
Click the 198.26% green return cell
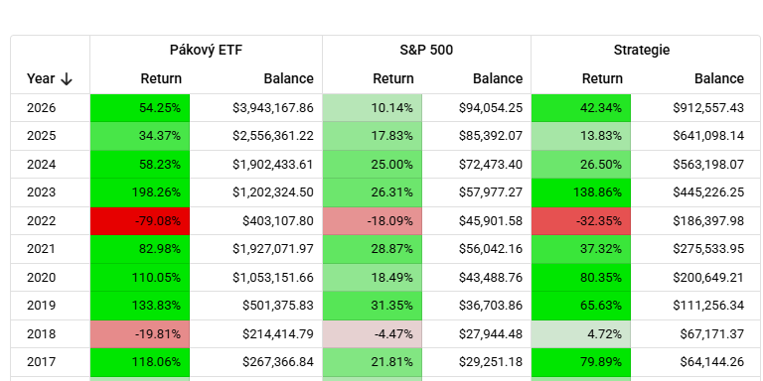[140, 192]
